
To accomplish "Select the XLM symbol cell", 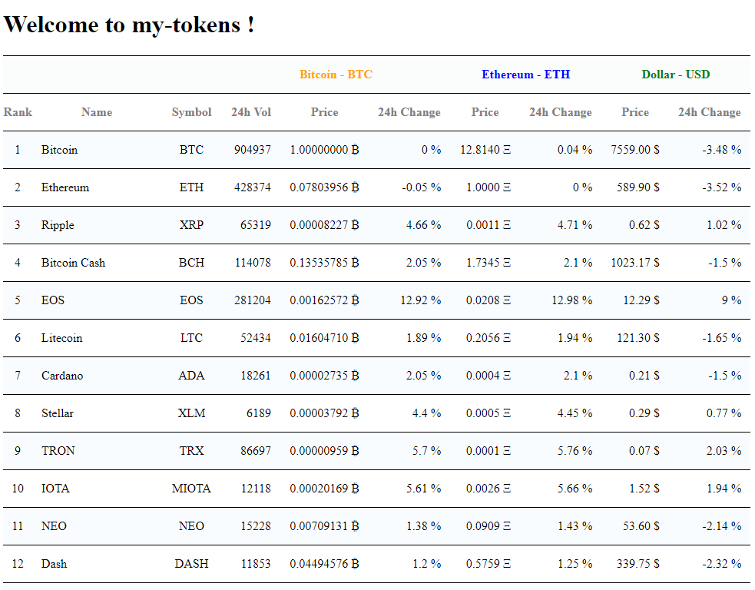I will click(192, 413).
